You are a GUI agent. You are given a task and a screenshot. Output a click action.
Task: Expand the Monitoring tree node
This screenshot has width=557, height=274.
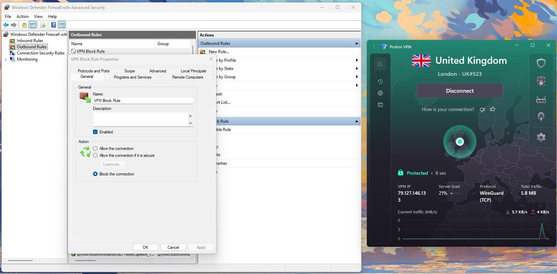tap(6, 60)
